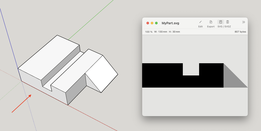
Task: Click the MyPart.svg window title
Action: click(x=170, y=23)
